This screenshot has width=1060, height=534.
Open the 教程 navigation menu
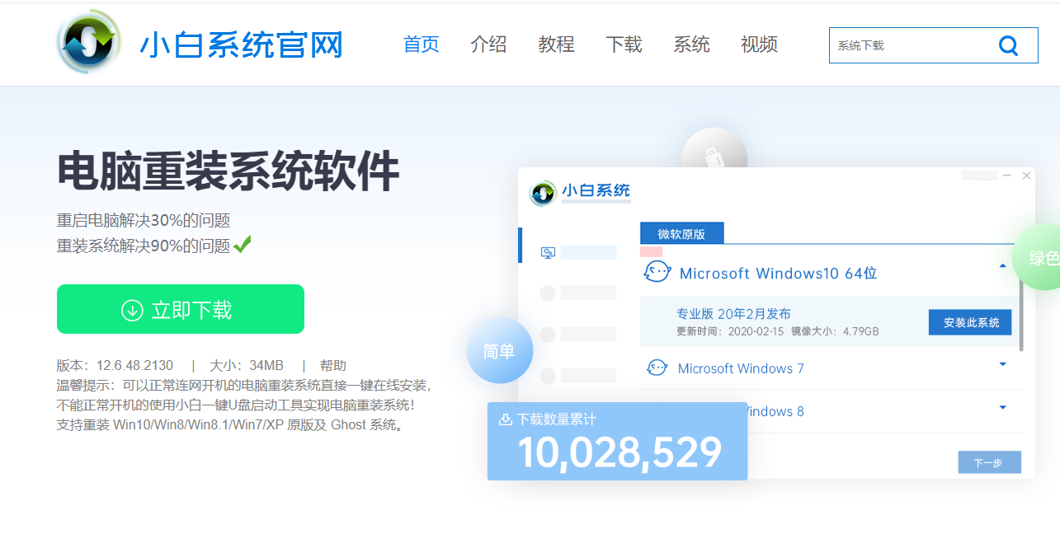pos(556,45)
